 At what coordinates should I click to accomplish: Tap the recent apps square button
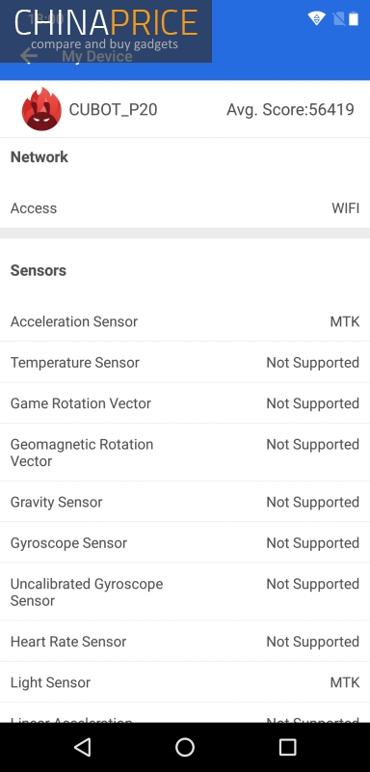pos(287,747)
